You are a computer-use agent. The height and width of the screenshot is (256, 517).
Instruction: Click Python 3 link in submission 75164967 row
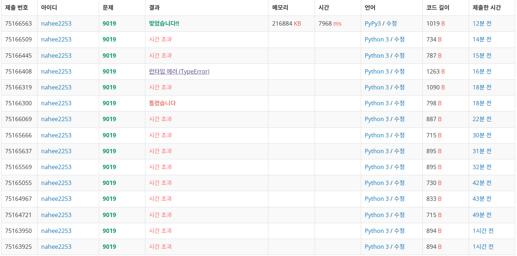click(377, 199)
